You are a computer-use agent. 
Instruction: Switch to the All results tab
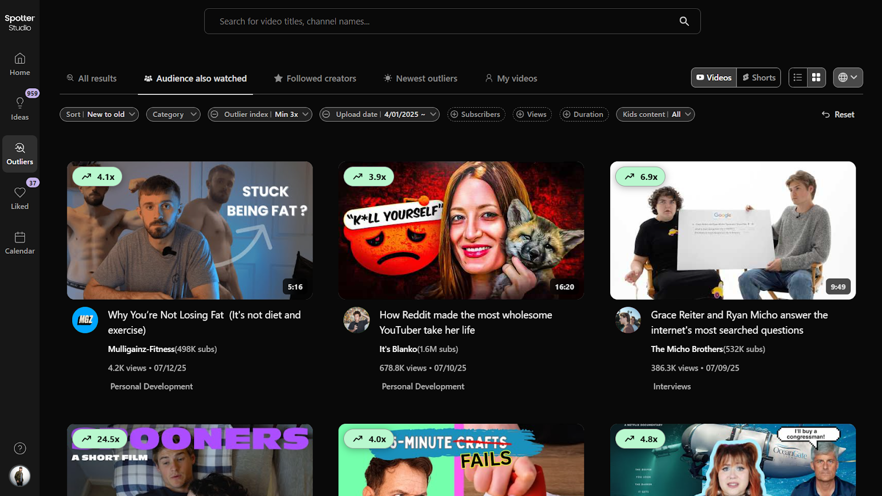click(92, 78)
